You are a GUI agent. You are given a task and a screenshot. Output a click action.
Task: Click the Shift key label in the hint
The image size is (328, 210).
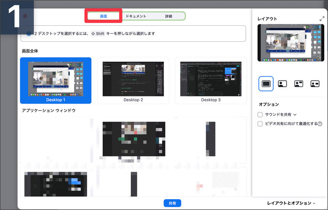[98, 33]
